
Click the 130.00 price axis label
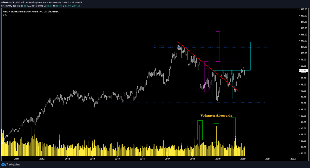click(x=304, y=16)
